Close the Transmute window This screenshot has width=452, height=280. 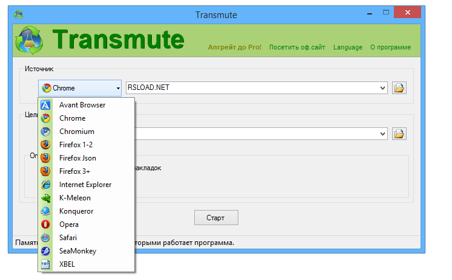coord(408,12)
